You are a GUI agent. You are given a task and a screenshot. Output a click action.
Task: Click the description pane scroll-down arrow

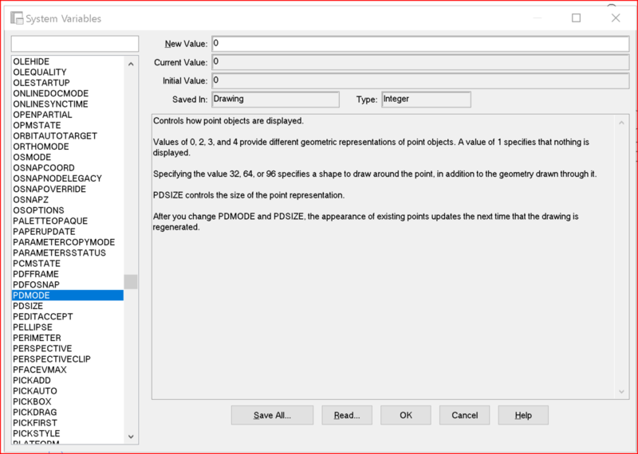click(621, 392)
